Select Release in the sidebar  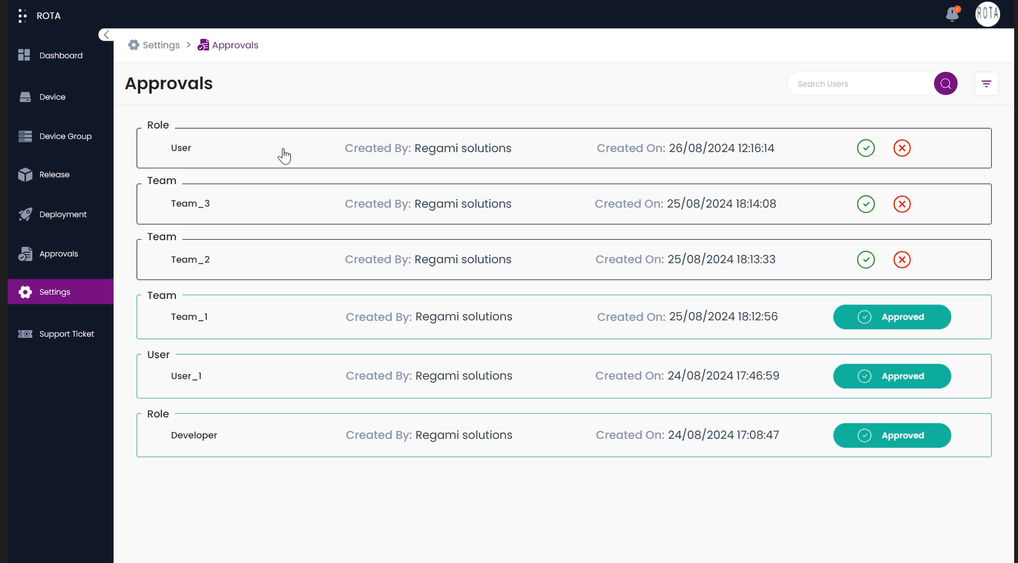(55, 175)
